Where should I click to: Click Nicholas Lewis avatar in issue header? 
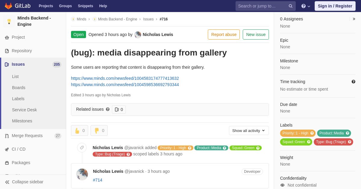[x=138, y=34]
